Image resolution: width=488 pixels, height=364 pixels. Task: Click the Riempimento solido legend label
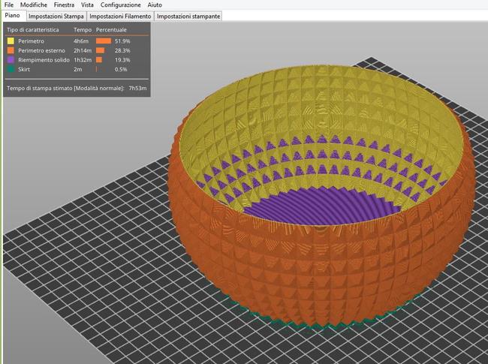tap(44, 59)
